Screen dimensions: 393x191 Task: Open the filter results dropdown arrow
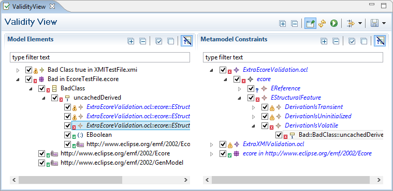(x=360, y=24)
